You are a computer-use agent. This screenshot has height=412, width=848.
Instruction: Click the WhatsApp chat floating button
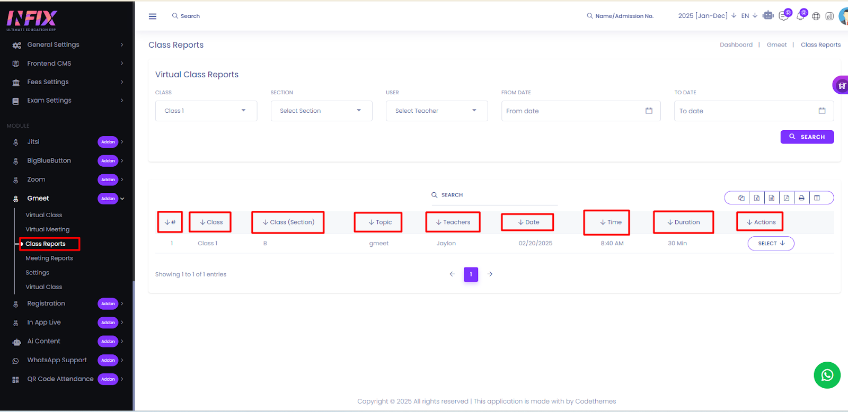pos(827,375)
